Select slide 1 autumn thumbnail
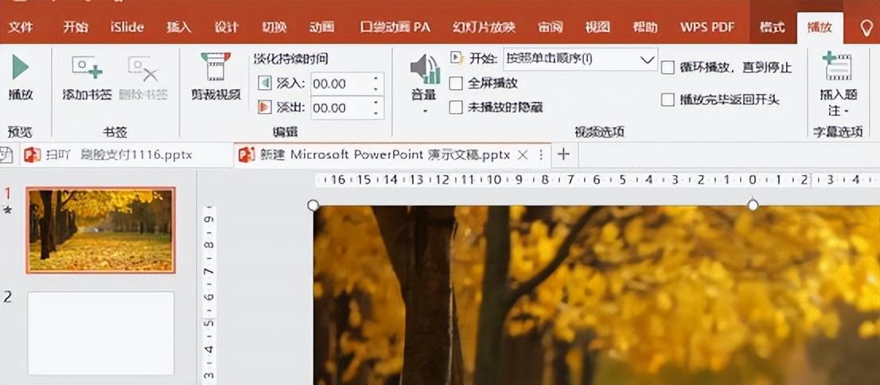 [101, 230]
